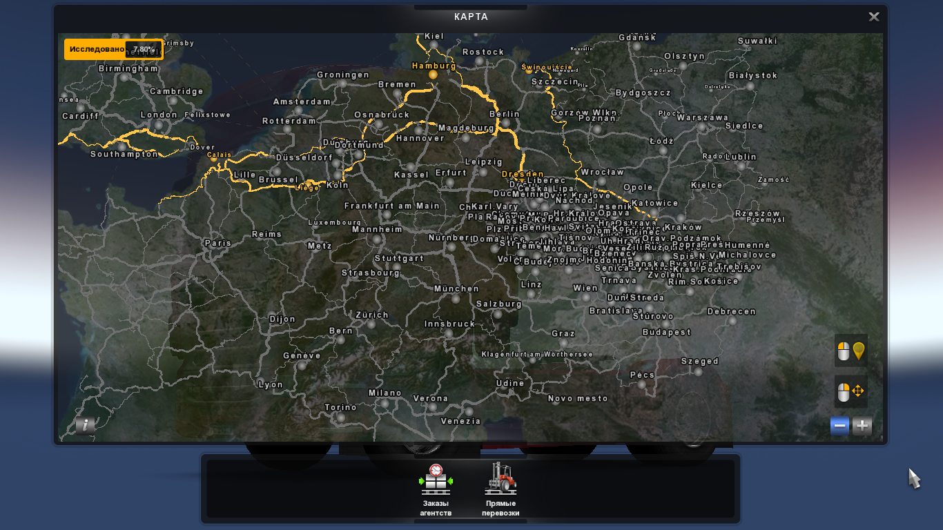Image resolution: width=943 pixels, height=530 pixels.
Task: Click the Rostock city marker
Action: tap(479, 61)
